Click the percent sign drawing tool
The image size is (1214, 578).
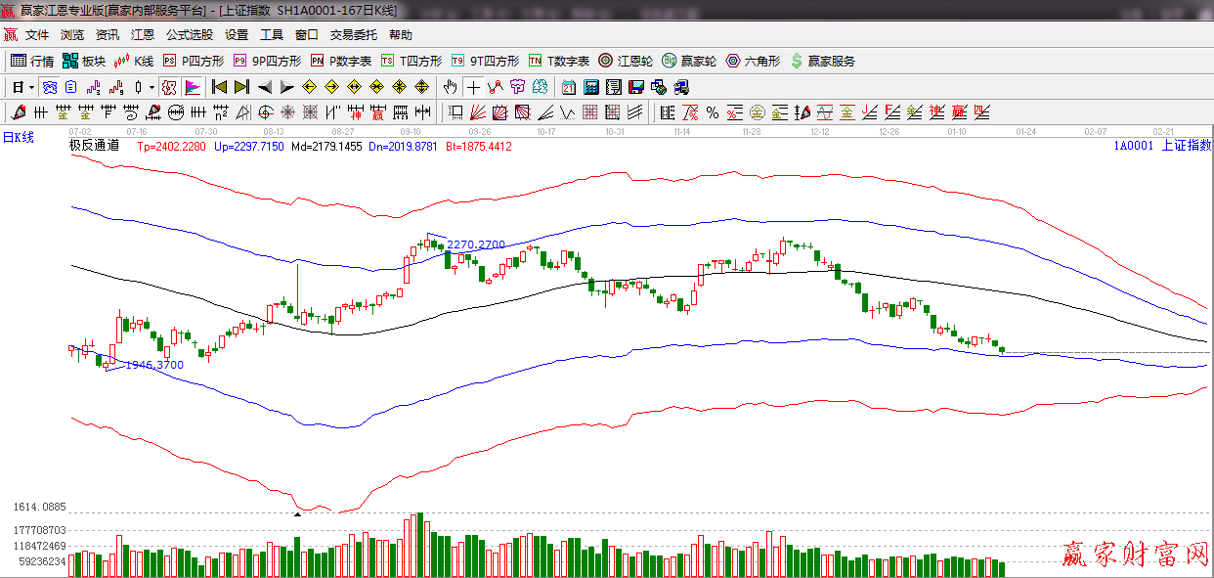(x=713, y=112)
